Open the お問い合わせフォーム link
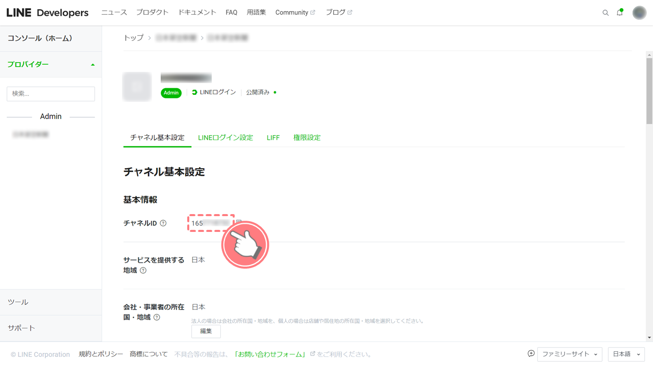Viewport: 653px width, 367px height. (270, 354)
